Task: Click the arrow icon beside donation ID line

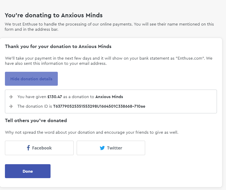Action: click(11, 106)
